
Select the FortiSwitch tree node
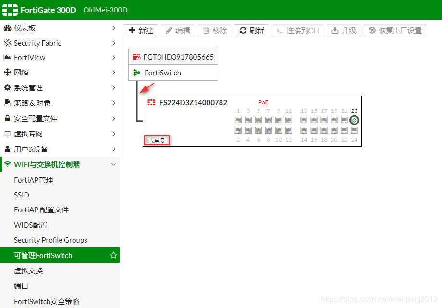pos(173,73)
